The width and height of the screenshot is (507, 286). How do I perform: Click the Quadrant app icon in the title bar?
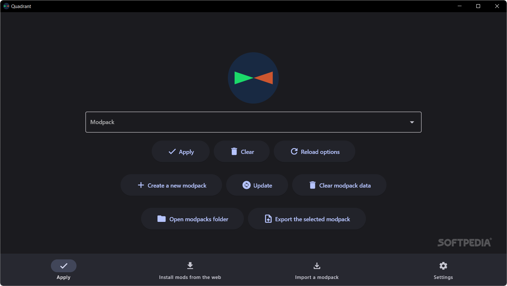click(x=6, y=6)
